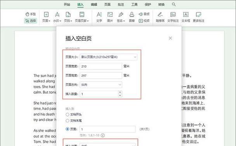Pick the Freehand Draw (随意画) tool
The width and height of the screenshot is (236, 146).
point(160,17)
